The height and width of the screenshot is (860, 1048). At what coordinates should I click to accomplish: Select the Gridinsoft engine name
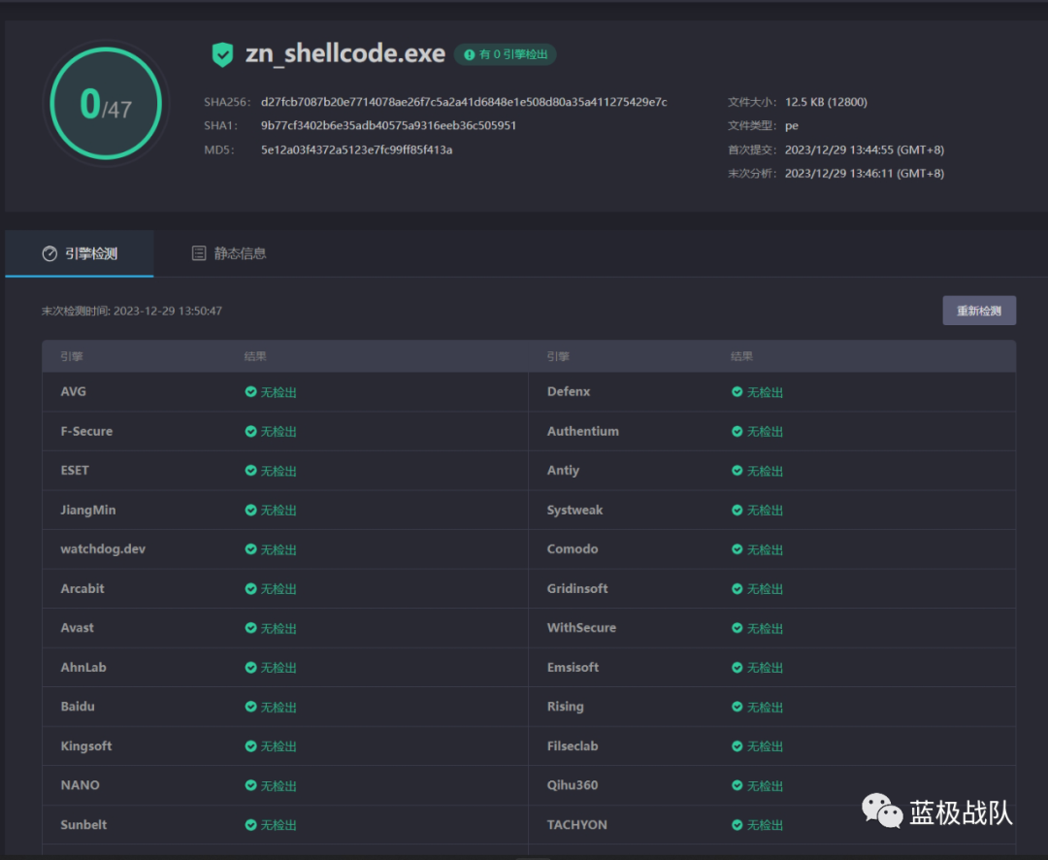(x=577, y=588)
